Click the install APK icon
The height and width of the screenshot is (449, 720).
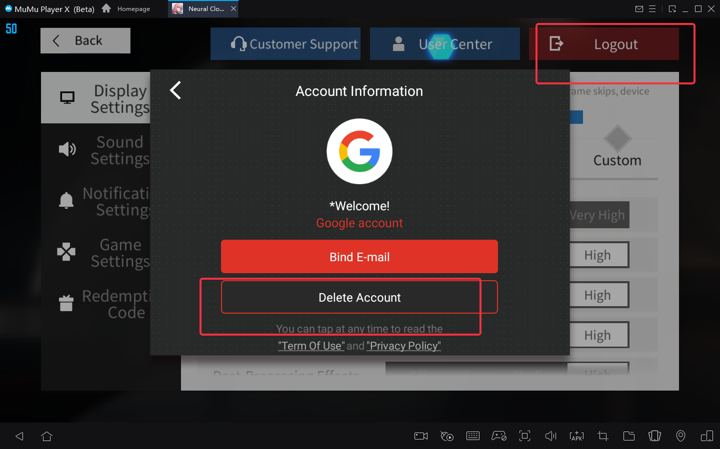coord(576,436)
